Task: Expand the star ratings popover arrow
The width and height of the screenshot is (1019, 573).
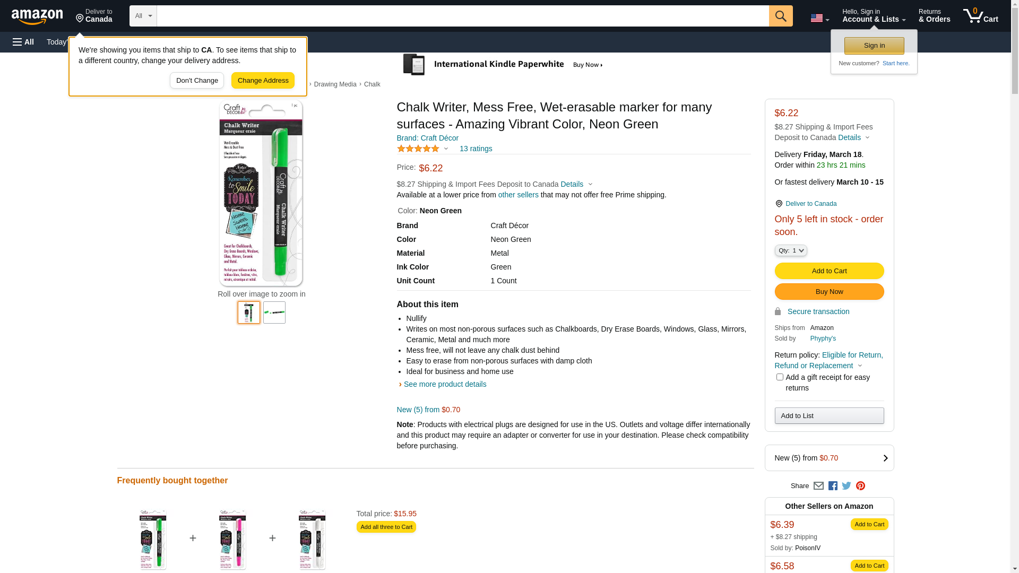Action: coord(446,149)
